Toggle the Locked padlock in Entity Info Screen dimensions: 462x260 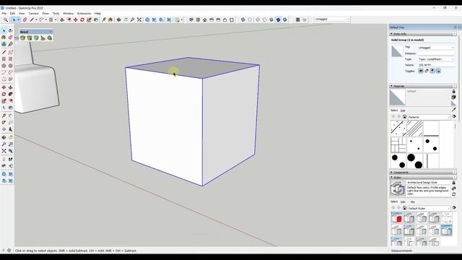click(x=427, y=71)
